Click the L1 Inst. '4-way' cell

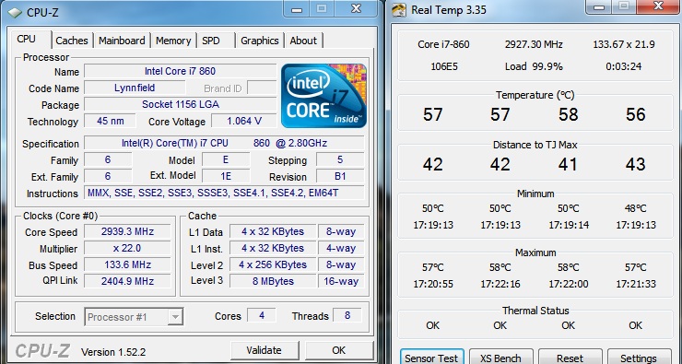[341, 248]
